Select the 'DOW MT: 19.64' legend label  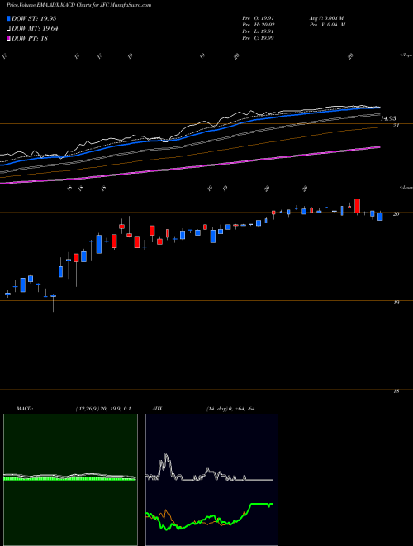coord(35,29)
